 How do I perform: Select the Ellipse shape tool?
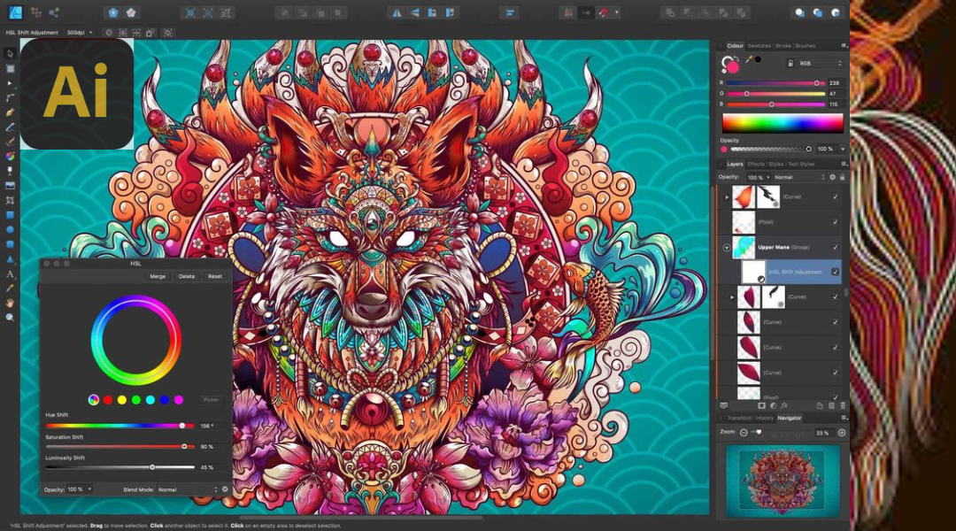tap(10, 229)
